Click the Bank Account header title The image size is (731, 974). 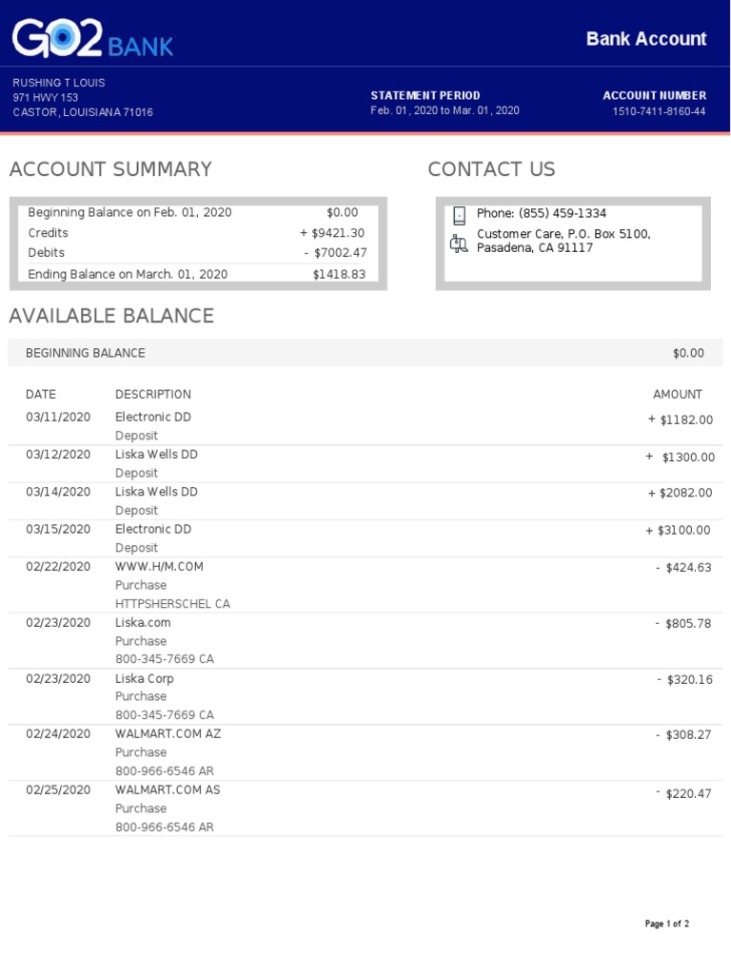(x=646, y=39)
